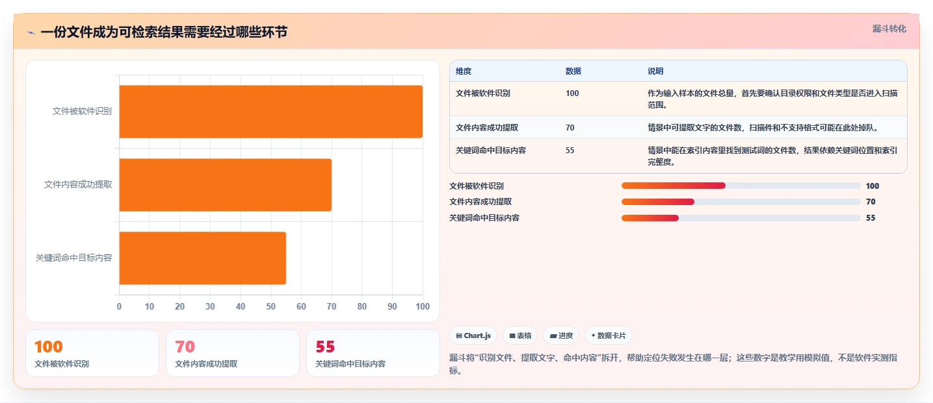Click the 文件被软件识别 bar in the chart
This screenshot has width=933, height=403.
(270, 112)
